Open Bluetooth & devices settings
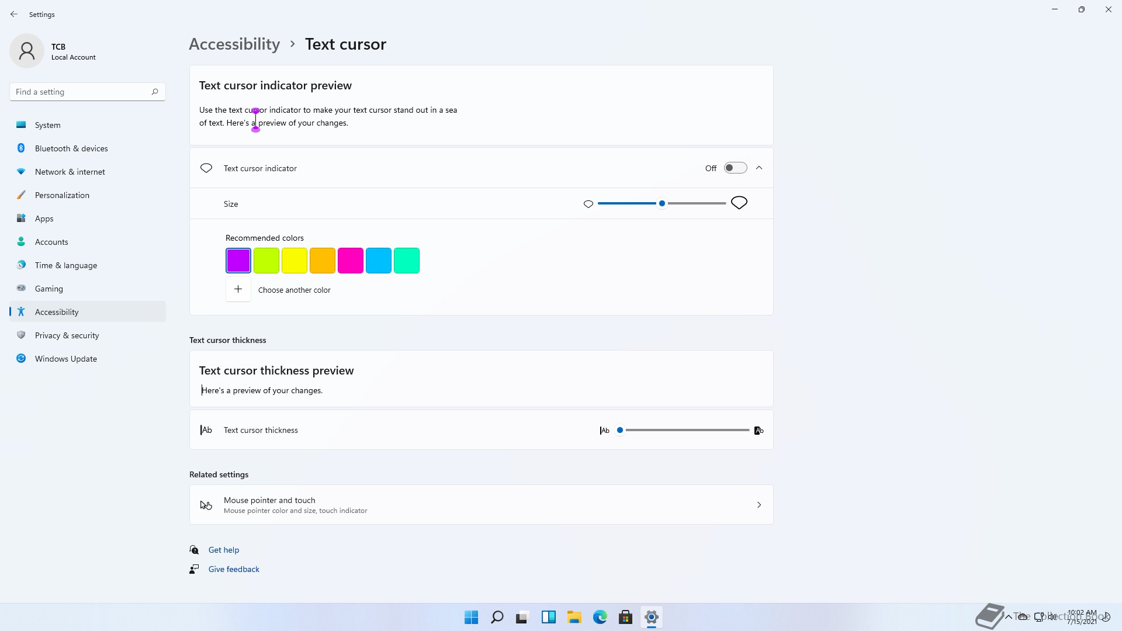 (x=71, y=148)
